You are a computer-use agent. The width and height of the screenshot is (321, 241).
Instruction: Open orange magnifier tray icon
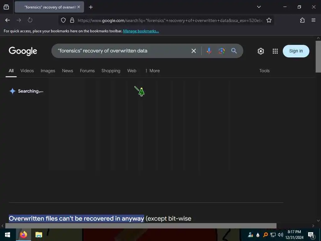tap(265, 235)
